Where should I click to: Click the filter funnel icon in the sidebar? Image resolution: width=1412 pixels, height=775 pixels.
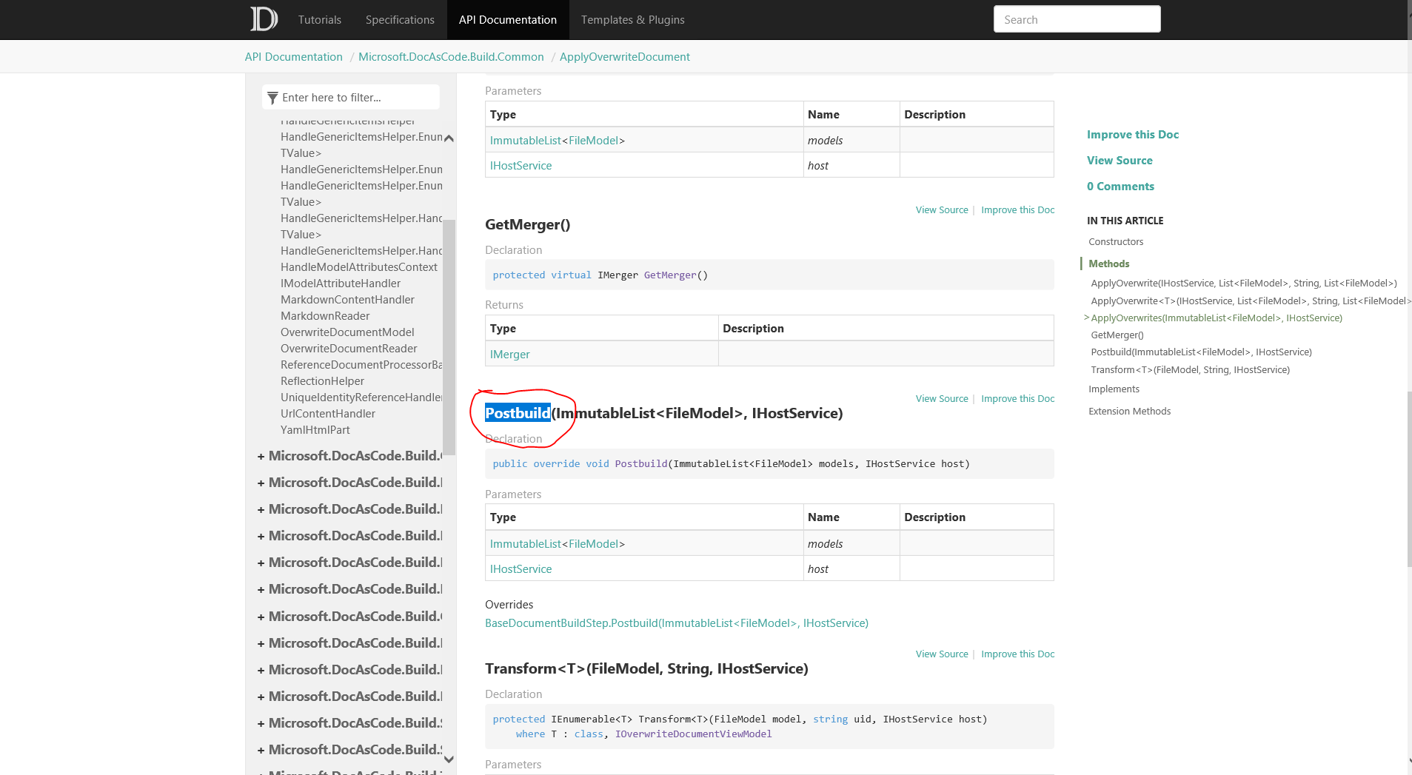[x=273, y=97]
